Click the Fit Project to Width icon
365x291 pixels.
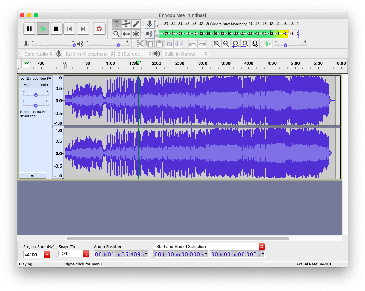click(x=245, y=44)
